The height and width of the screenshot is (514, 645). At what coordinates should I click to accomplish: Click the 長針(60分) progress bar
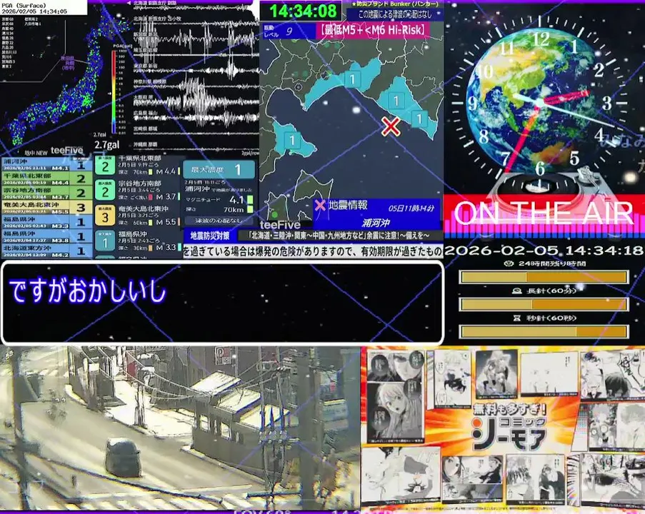pos(544,304)
